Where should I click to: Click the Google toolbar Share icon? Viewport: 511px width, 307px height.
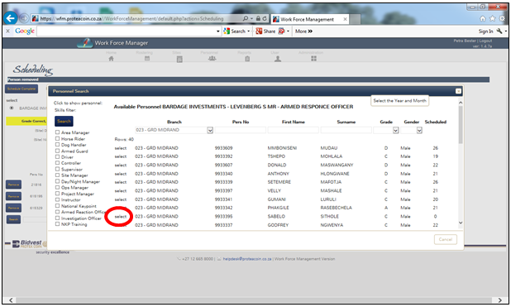click(259, 31)
